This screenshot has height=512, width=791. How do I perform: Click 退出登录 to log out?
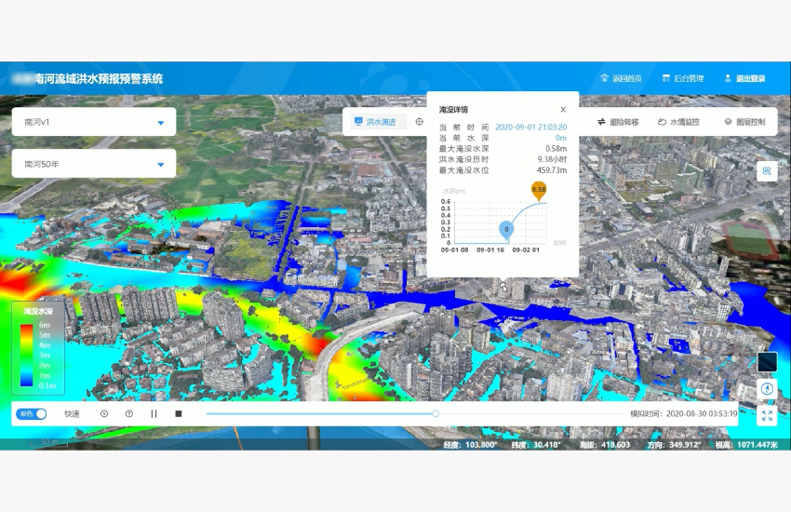[744, 78]
